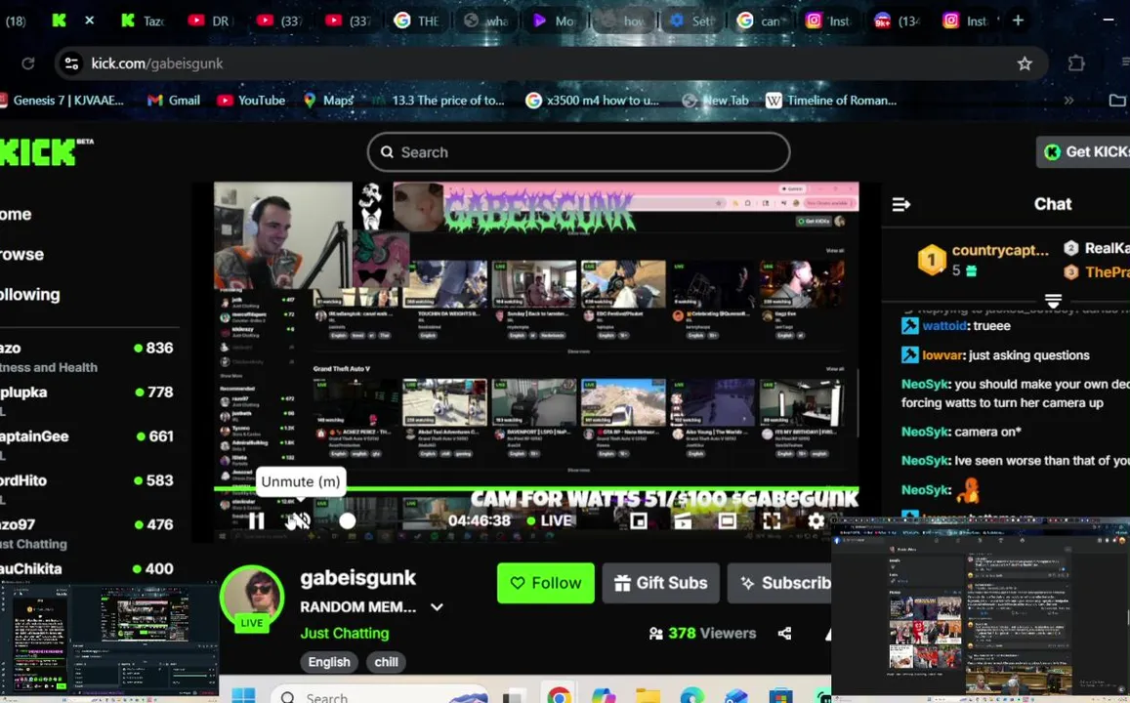Open Timeline of Roman bookmark
The height and width of the screenshot is (703, 1130).
pyautogui.click(x=832, y=101)
